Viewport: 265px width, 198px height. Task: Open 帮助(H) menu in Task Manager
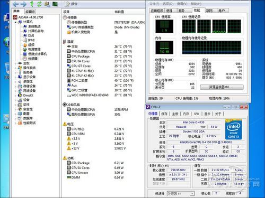click(196, 4)
